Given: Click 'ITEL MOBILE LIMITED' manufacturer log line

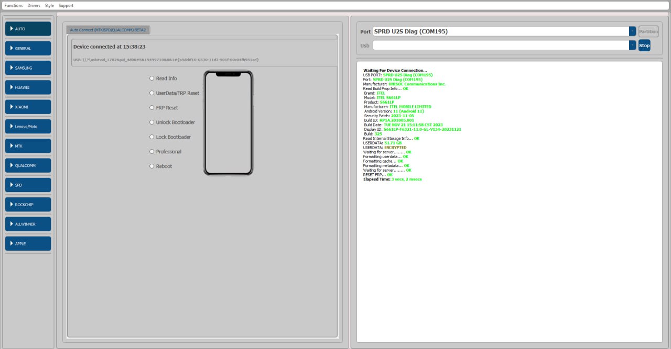Looking at the screenshot, I should pos(398,107).
